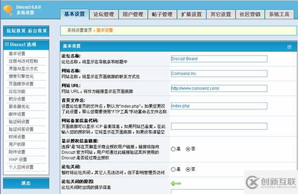Collapse the 基本设置 panel with its minus icon
298x194 pixels.
coord(289,46)
